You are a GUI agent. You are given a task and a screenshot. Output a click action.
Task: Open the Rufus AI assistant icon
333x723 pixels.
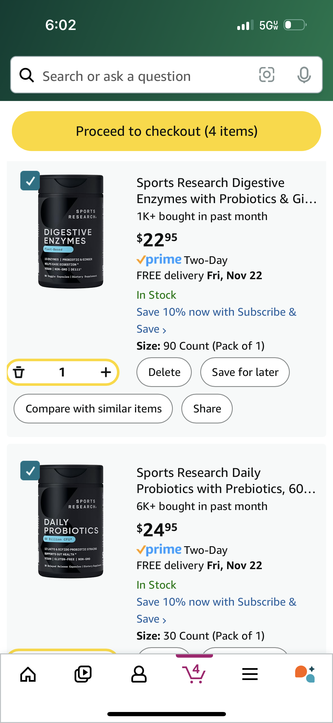click(x=305, y=674)
